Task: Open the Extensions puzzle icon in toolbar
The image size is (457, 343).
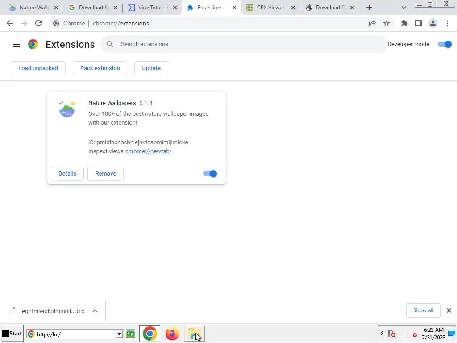Action: coord(404,23)
